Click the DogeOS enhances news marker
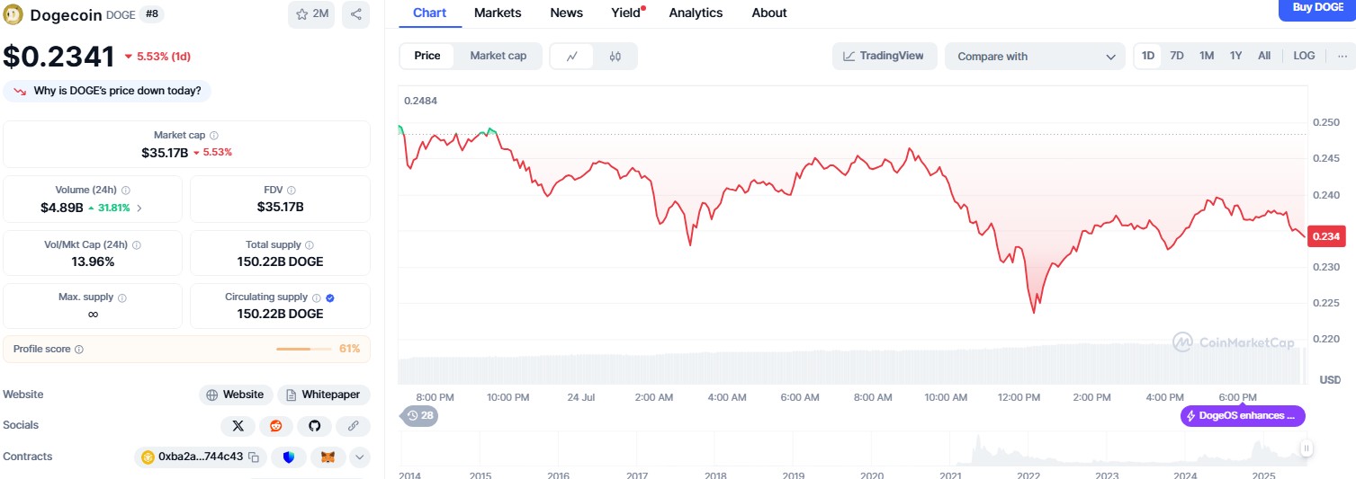This screenshot has height=479, width=1356. pyautogui.click(x=1242, y=416)
